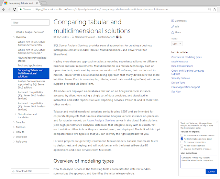Click in the Filter input field
Screen dimensions: 220x179
(30, 23)
